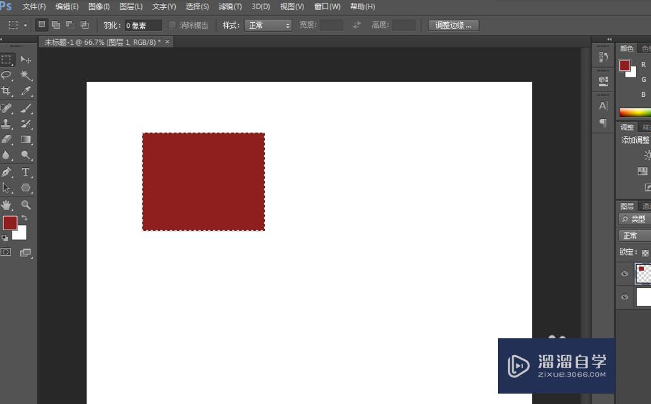651x404 pixels.
Task: Swap foreground and background colors
Action: pos(25,218)
